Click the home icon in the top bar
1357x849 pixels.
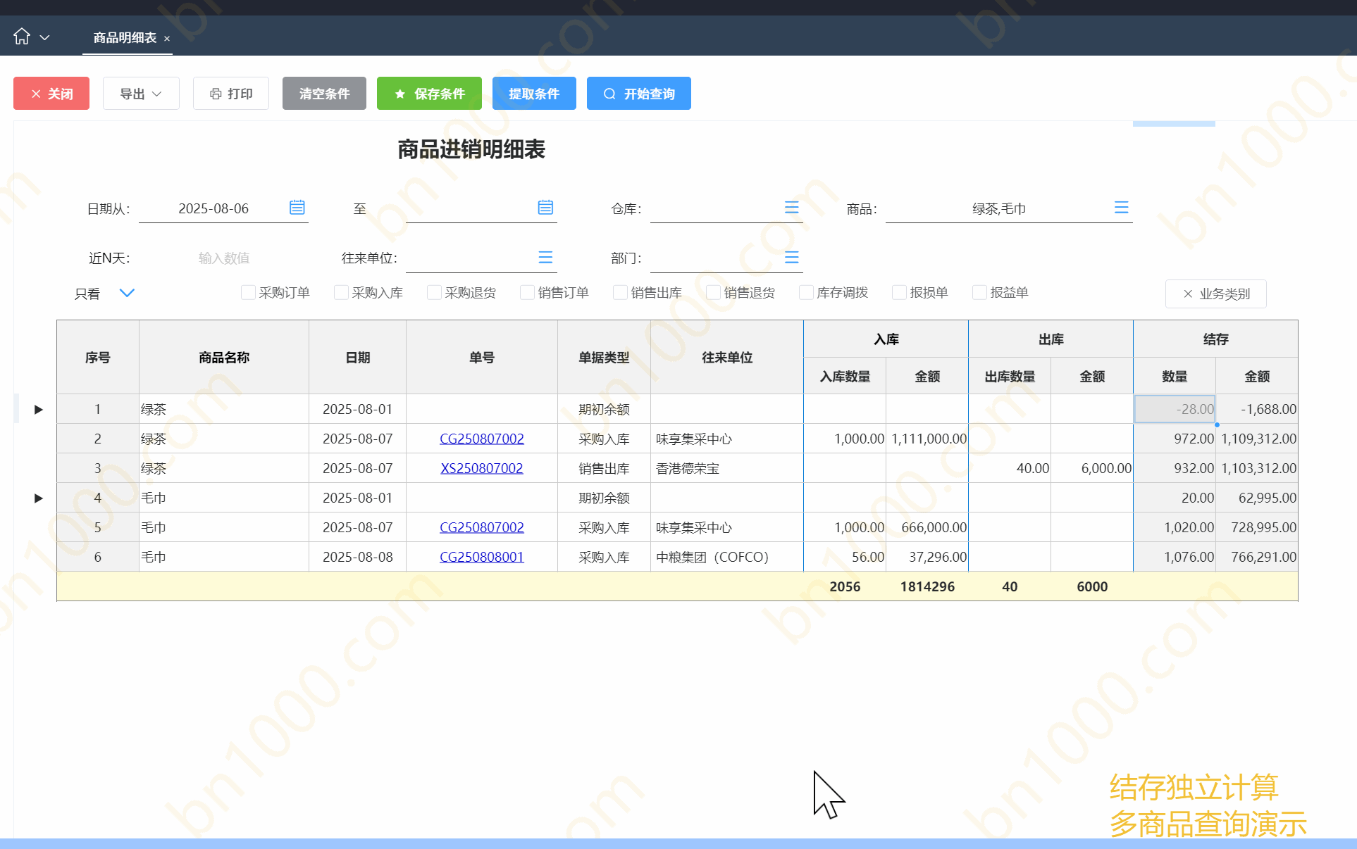point(22,37)
